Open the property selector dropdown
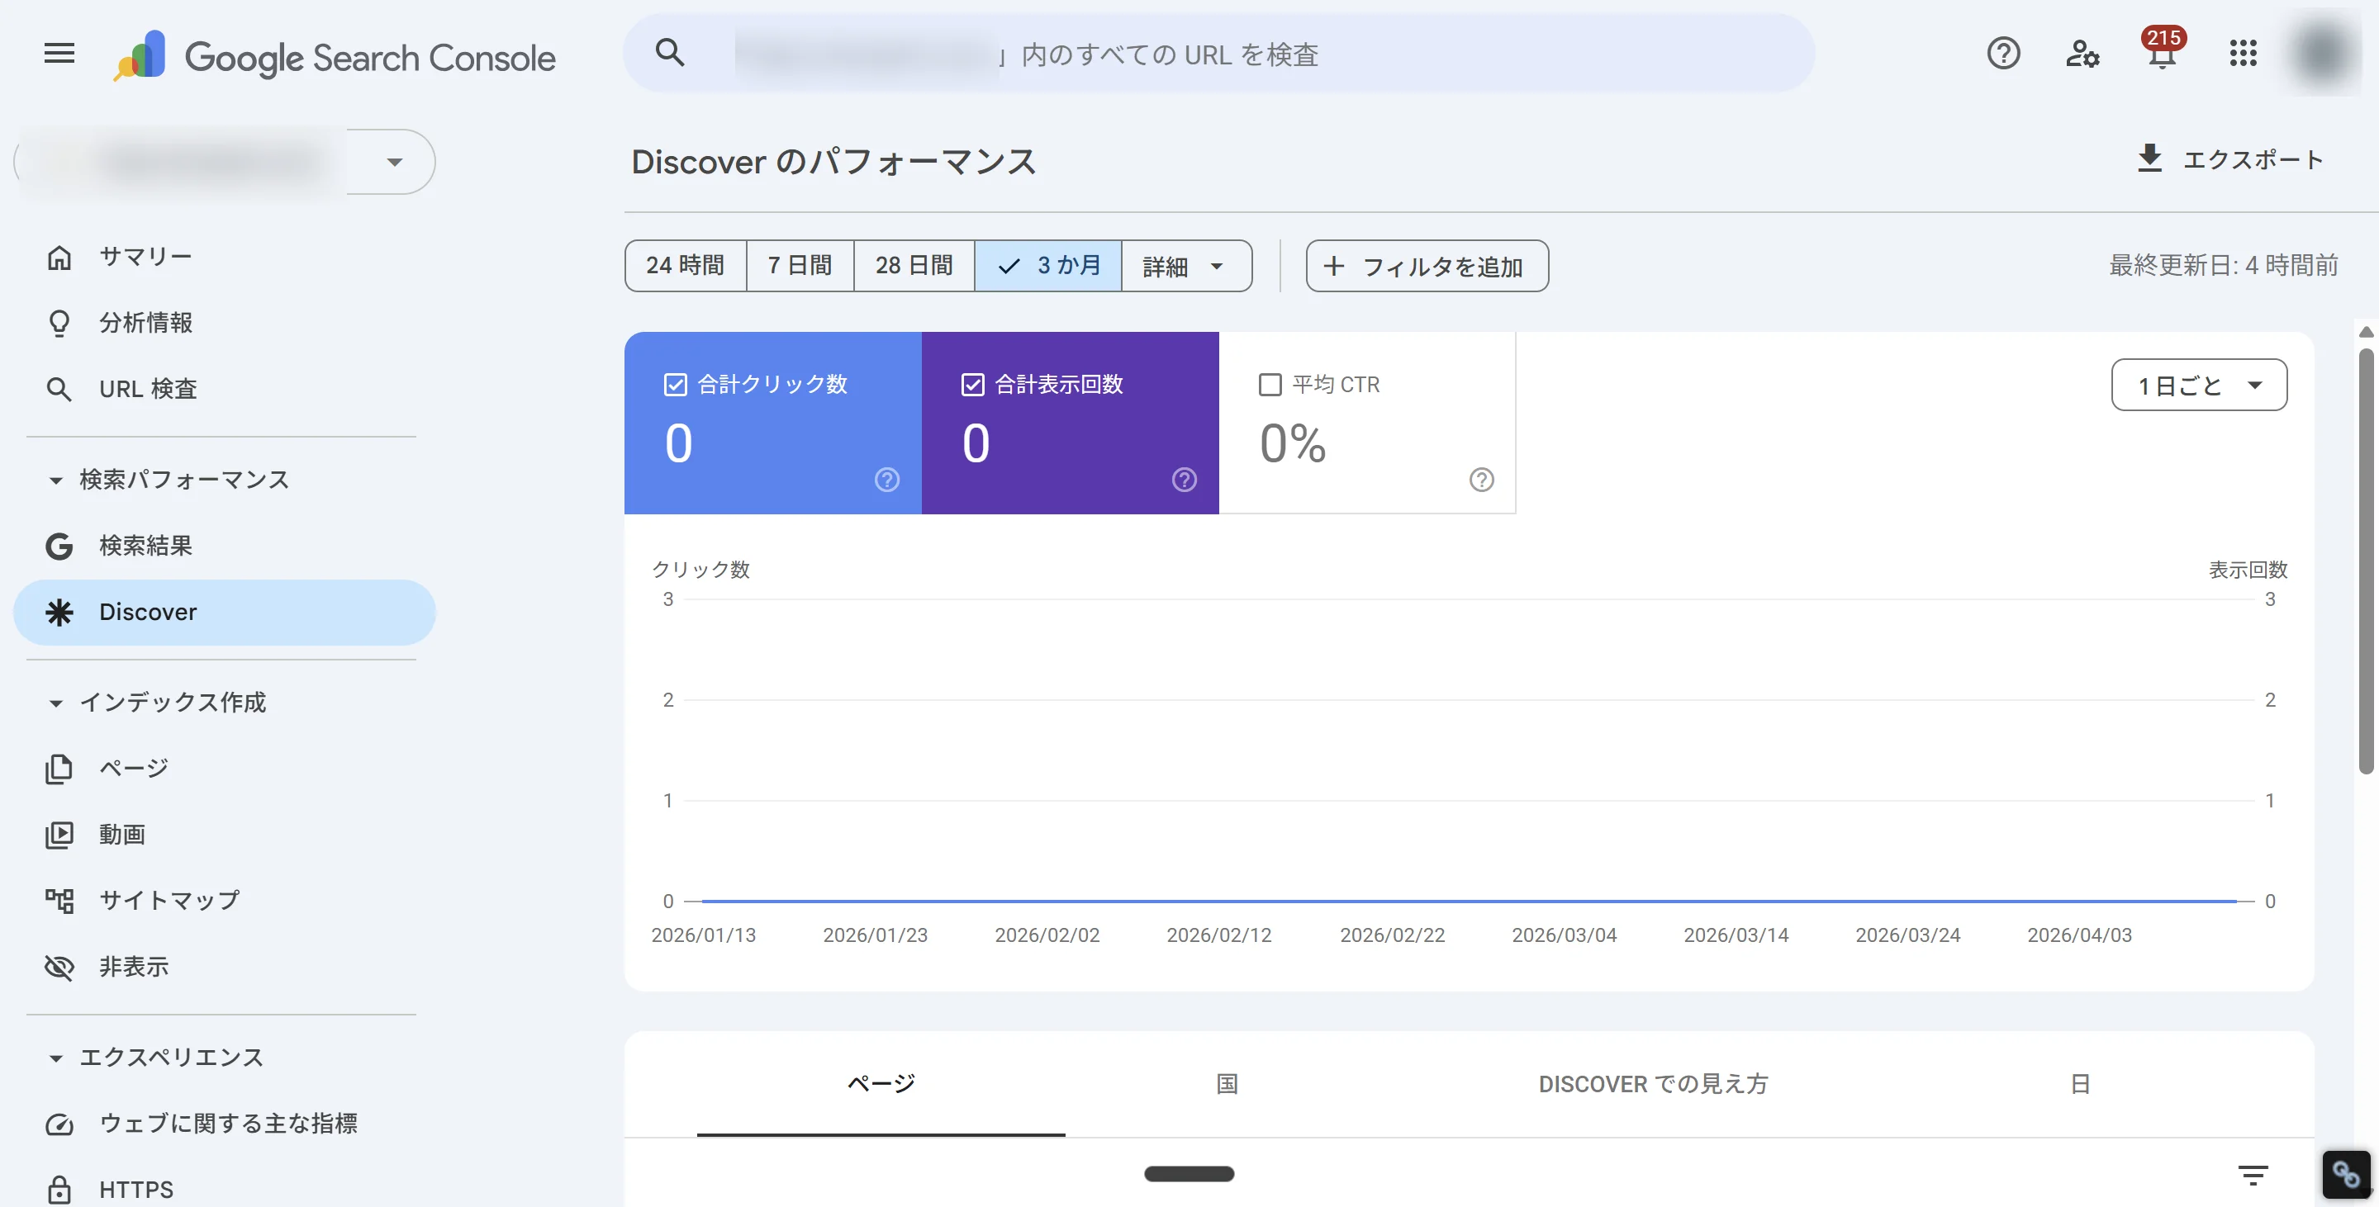Image resolution: width=2379 pixels, height=1207 pixels. pyautogui.click(x=396, y=160)
